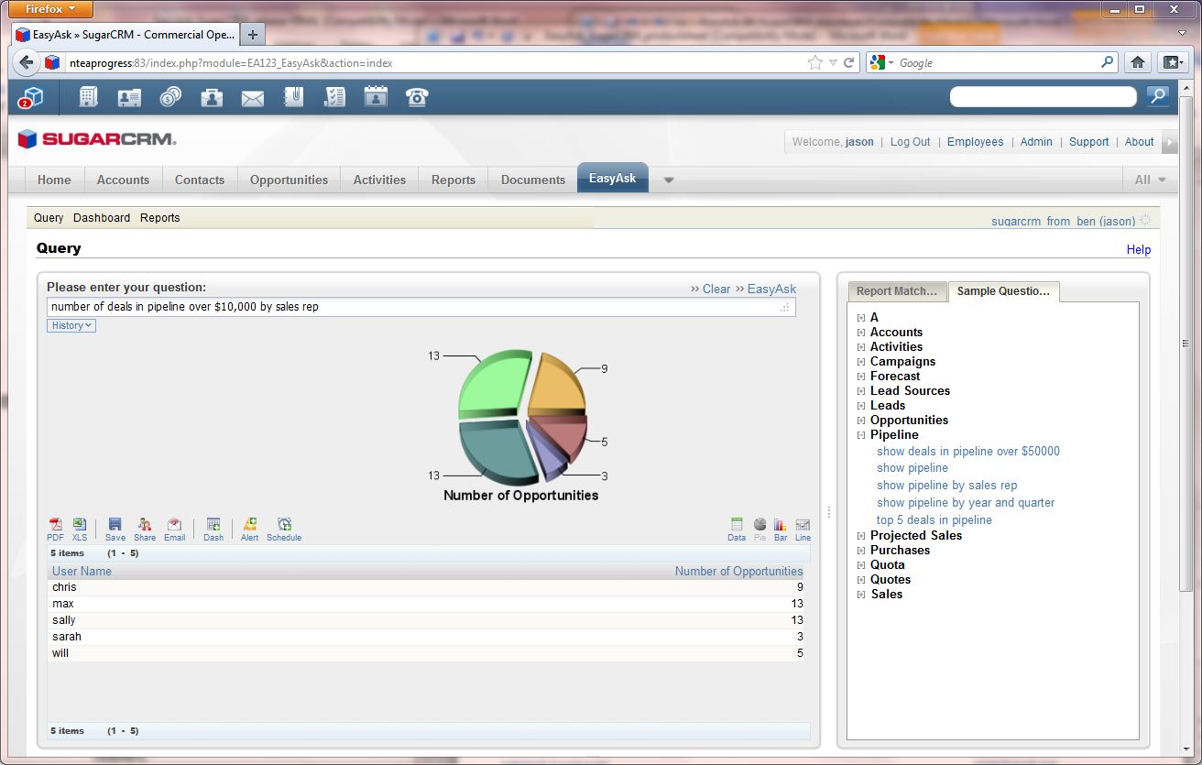Click the question input field
Viewport: 1202px width, 765px height.
coord(421,307)
